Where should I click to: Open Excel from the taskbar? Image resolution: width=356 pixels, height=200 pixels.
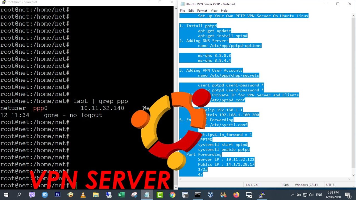(121, 195)
